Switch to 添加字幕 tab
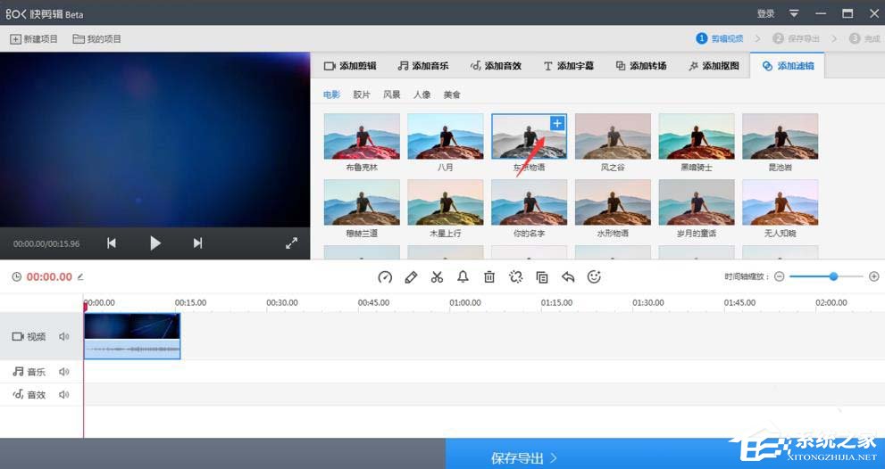The width and height of the screenshot is (885, 469). (x=568, y=66)
